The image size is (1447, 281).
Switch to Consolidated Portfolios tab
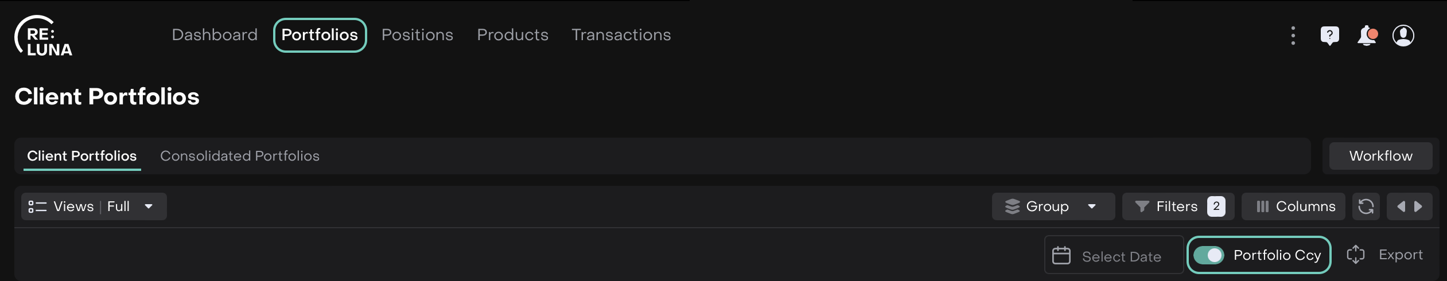click(x=239, y=156)
